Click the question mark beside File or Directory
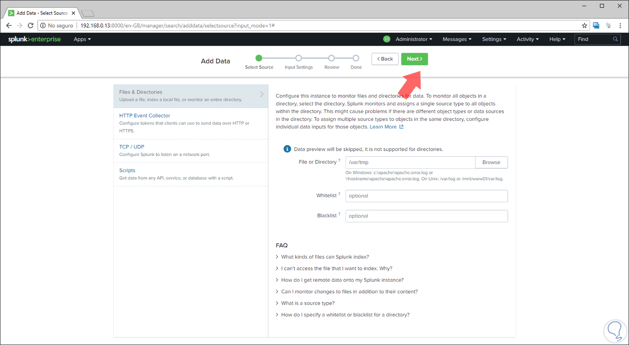 click(x=339, y=160)
